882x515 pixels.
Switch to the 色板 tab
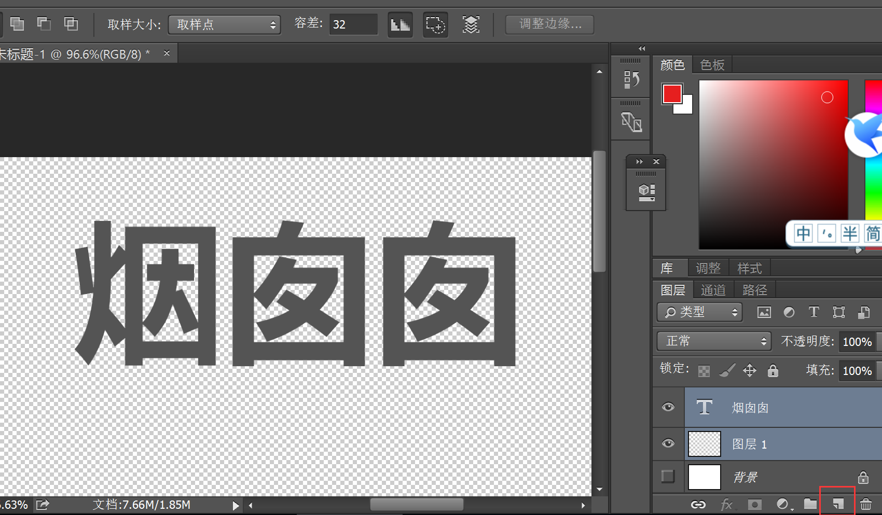712,65
